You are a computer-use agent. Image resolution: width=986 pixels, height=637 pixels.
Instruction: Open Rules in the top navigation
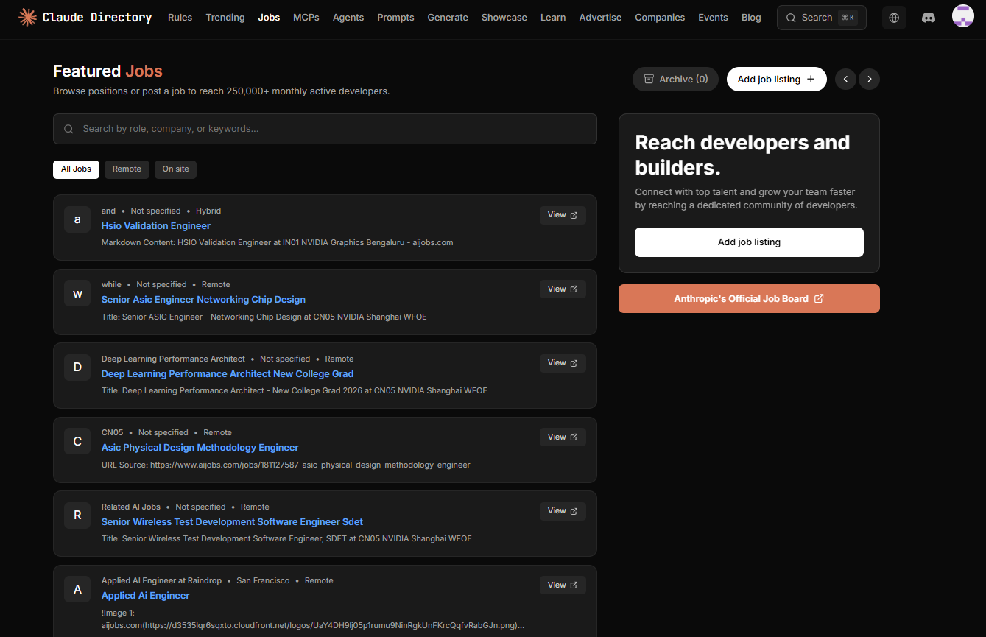[180, 17]
